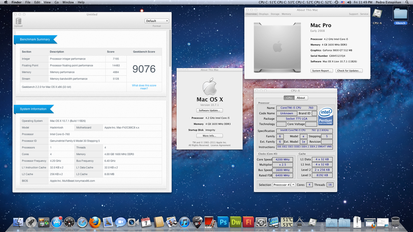The height and width of the screenshot is (232, 413).
Task: Open iChat bubble icon in dock
Action: pyautogui.click(x=120, y=222)
